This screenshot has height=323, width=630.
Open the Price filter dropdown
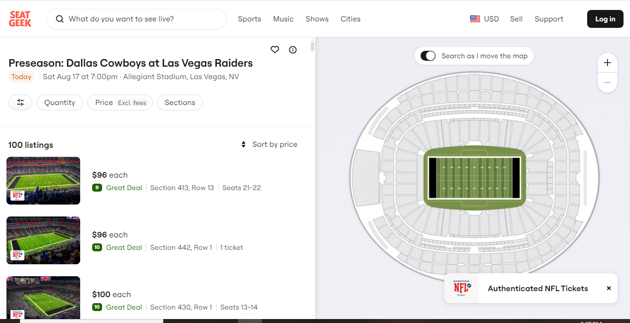(x=120, y=103)
